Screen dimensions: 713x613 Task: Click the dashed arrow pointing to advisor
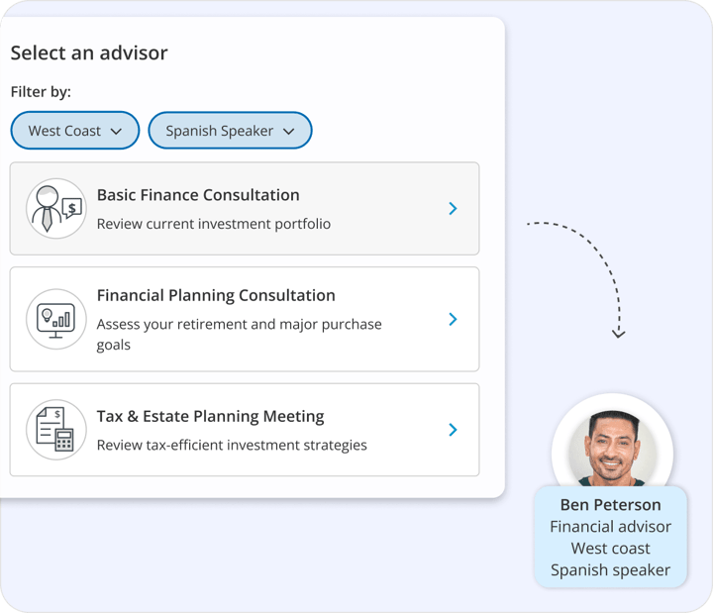[x=586, y=278]
